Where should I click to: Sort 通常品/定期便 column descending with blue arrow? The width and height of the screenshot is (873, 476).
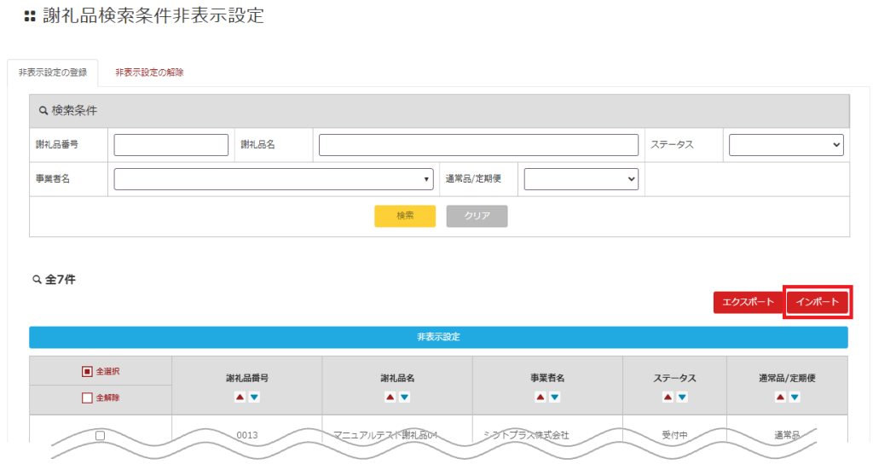coord(795,397)
